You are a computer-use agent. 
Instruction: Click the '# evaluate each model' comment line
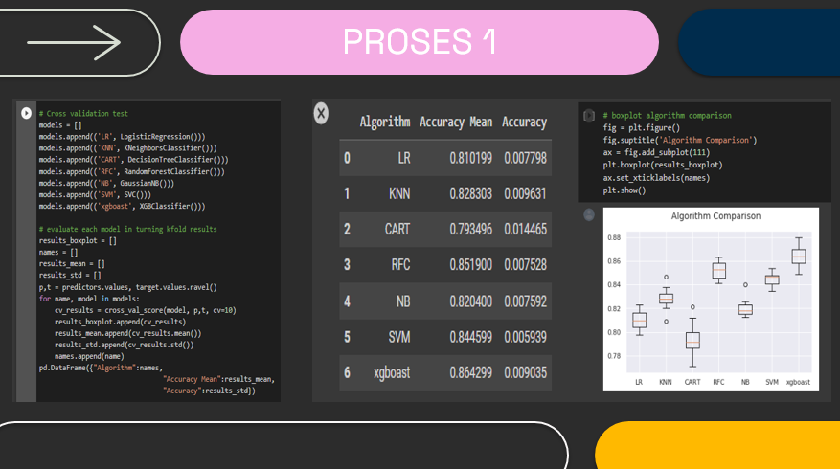click(x=127, y=229)
